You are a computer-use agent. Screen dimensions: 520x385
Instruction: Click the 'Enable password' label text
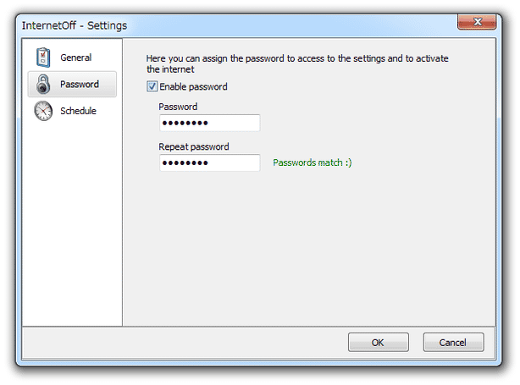point(193,87)
